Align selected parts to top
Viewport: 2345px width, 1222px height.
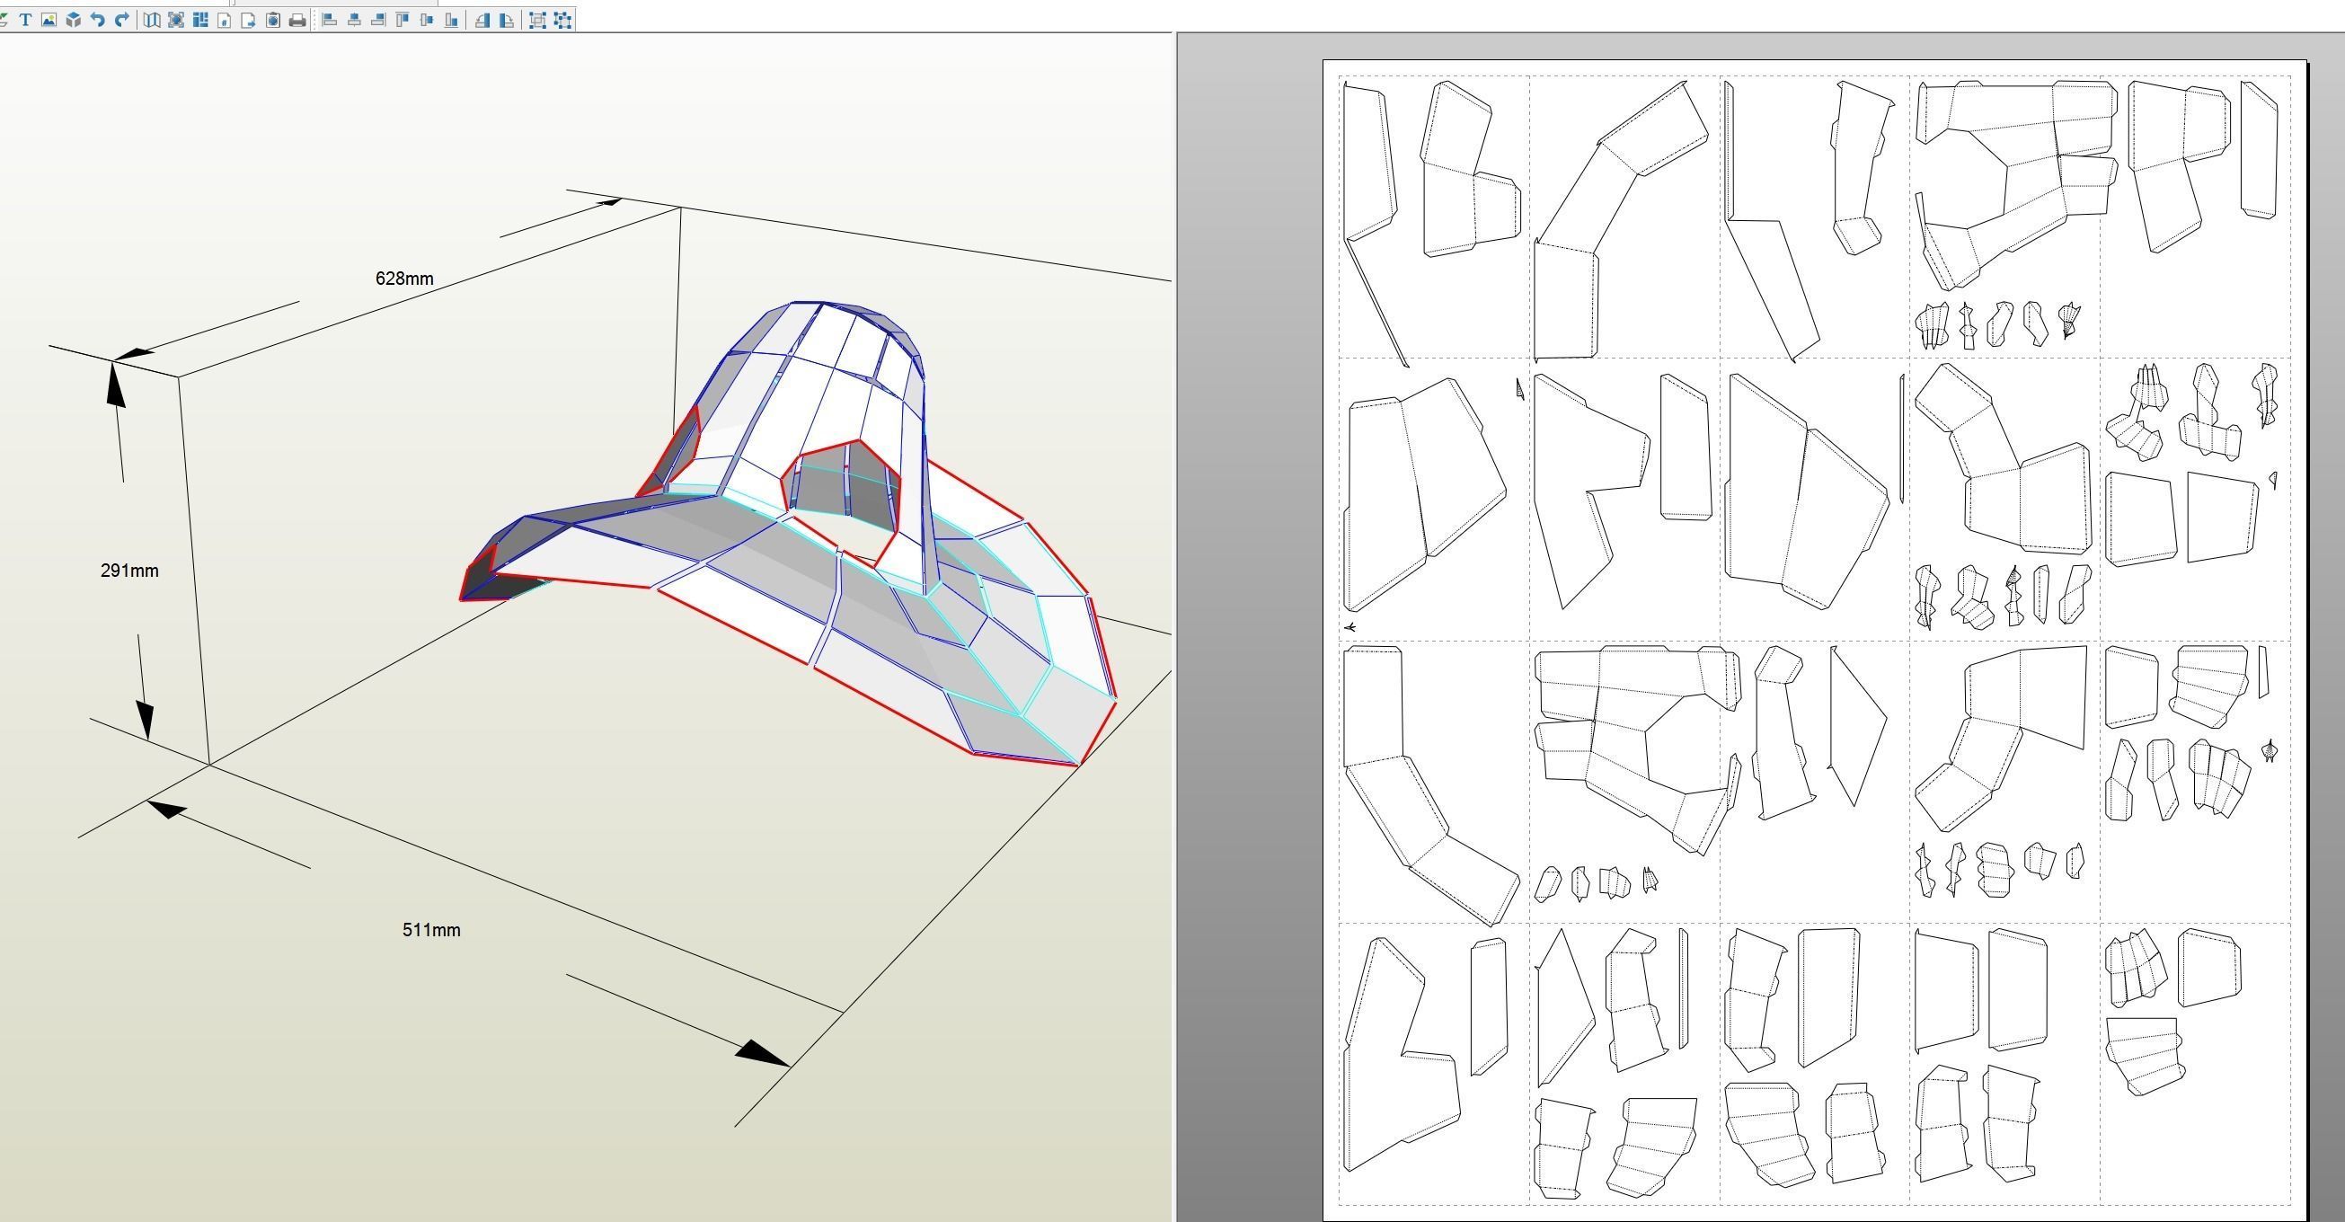(x=403, y=19)
